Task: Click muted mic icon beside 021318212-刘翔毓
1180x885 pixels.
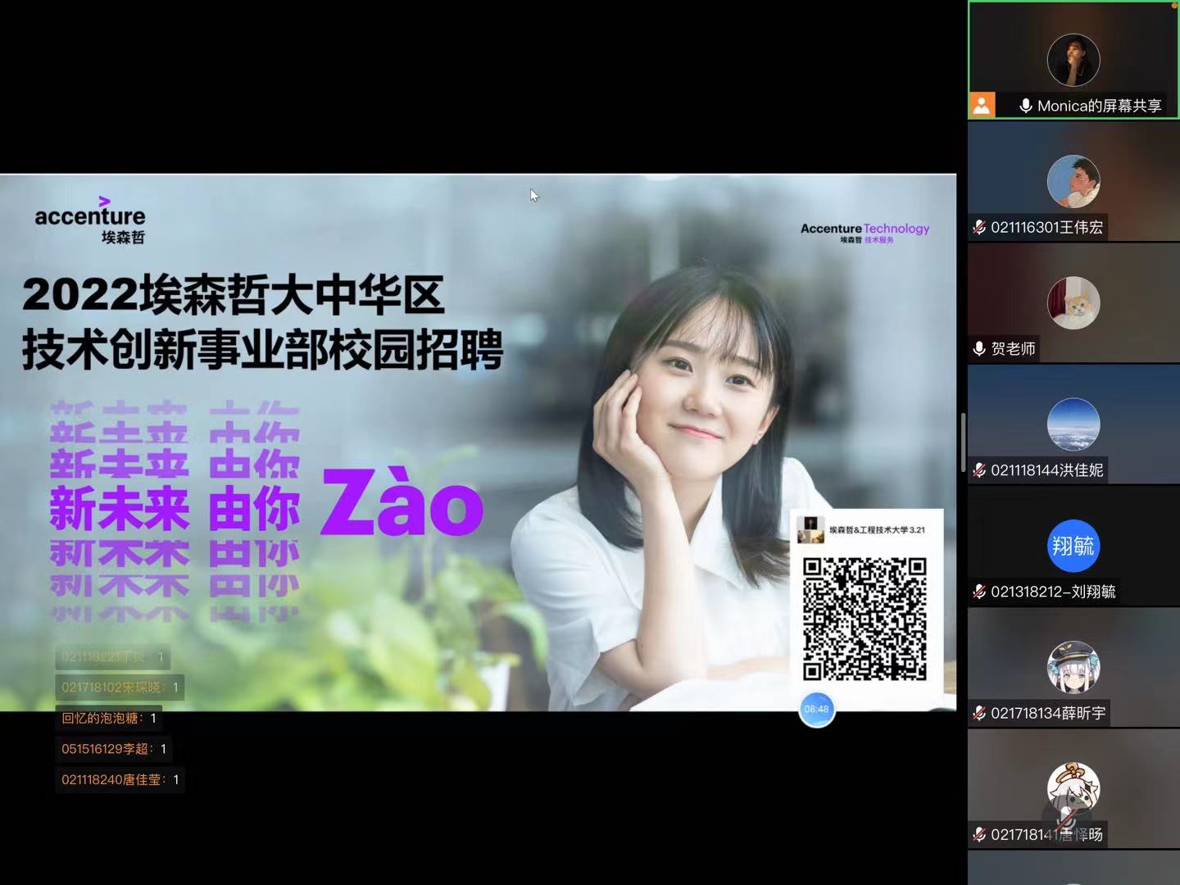Action: point(979,591)
